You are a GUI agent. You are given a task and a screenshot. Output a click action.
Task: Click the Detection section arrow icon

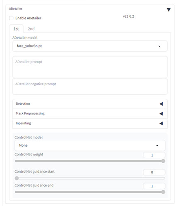click(x=161, y=104)
